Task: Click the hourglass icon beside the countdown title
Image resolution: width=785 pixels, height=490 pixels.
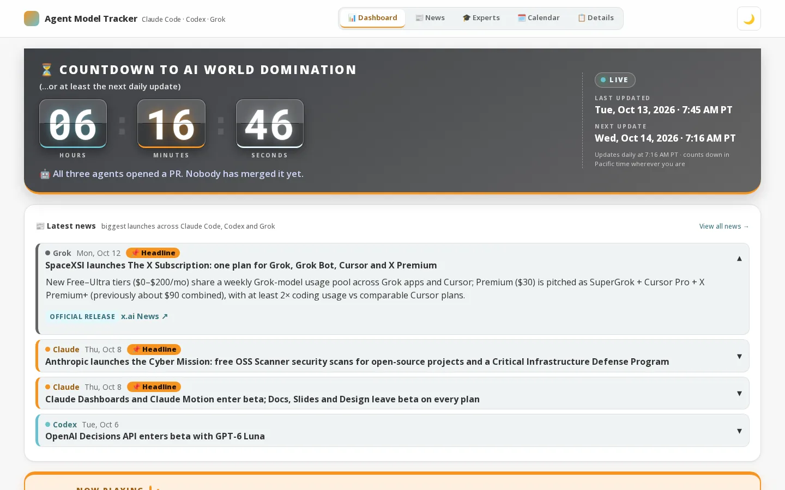Action: coord(46,70)
